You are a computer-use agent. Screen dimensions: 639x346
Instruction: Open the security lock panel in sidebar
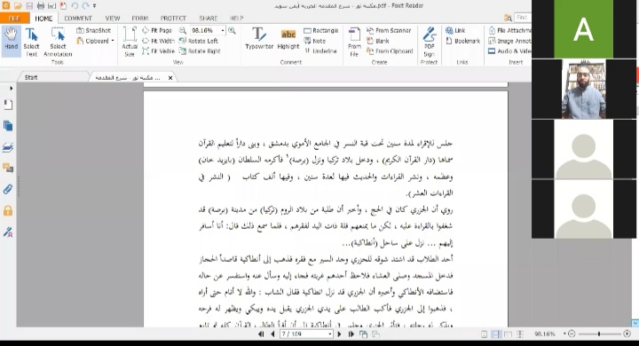tap(8, 210)
